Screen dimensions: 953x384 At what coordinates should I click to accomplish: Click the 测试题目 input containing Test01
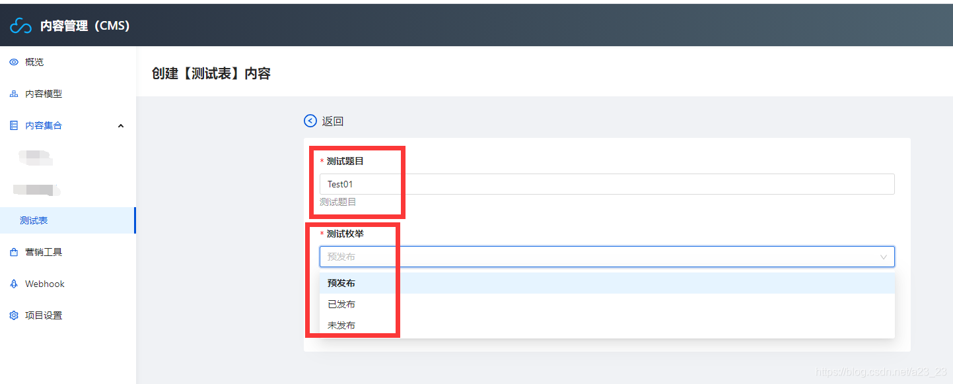pyautogui.click(x=607, y=184)
